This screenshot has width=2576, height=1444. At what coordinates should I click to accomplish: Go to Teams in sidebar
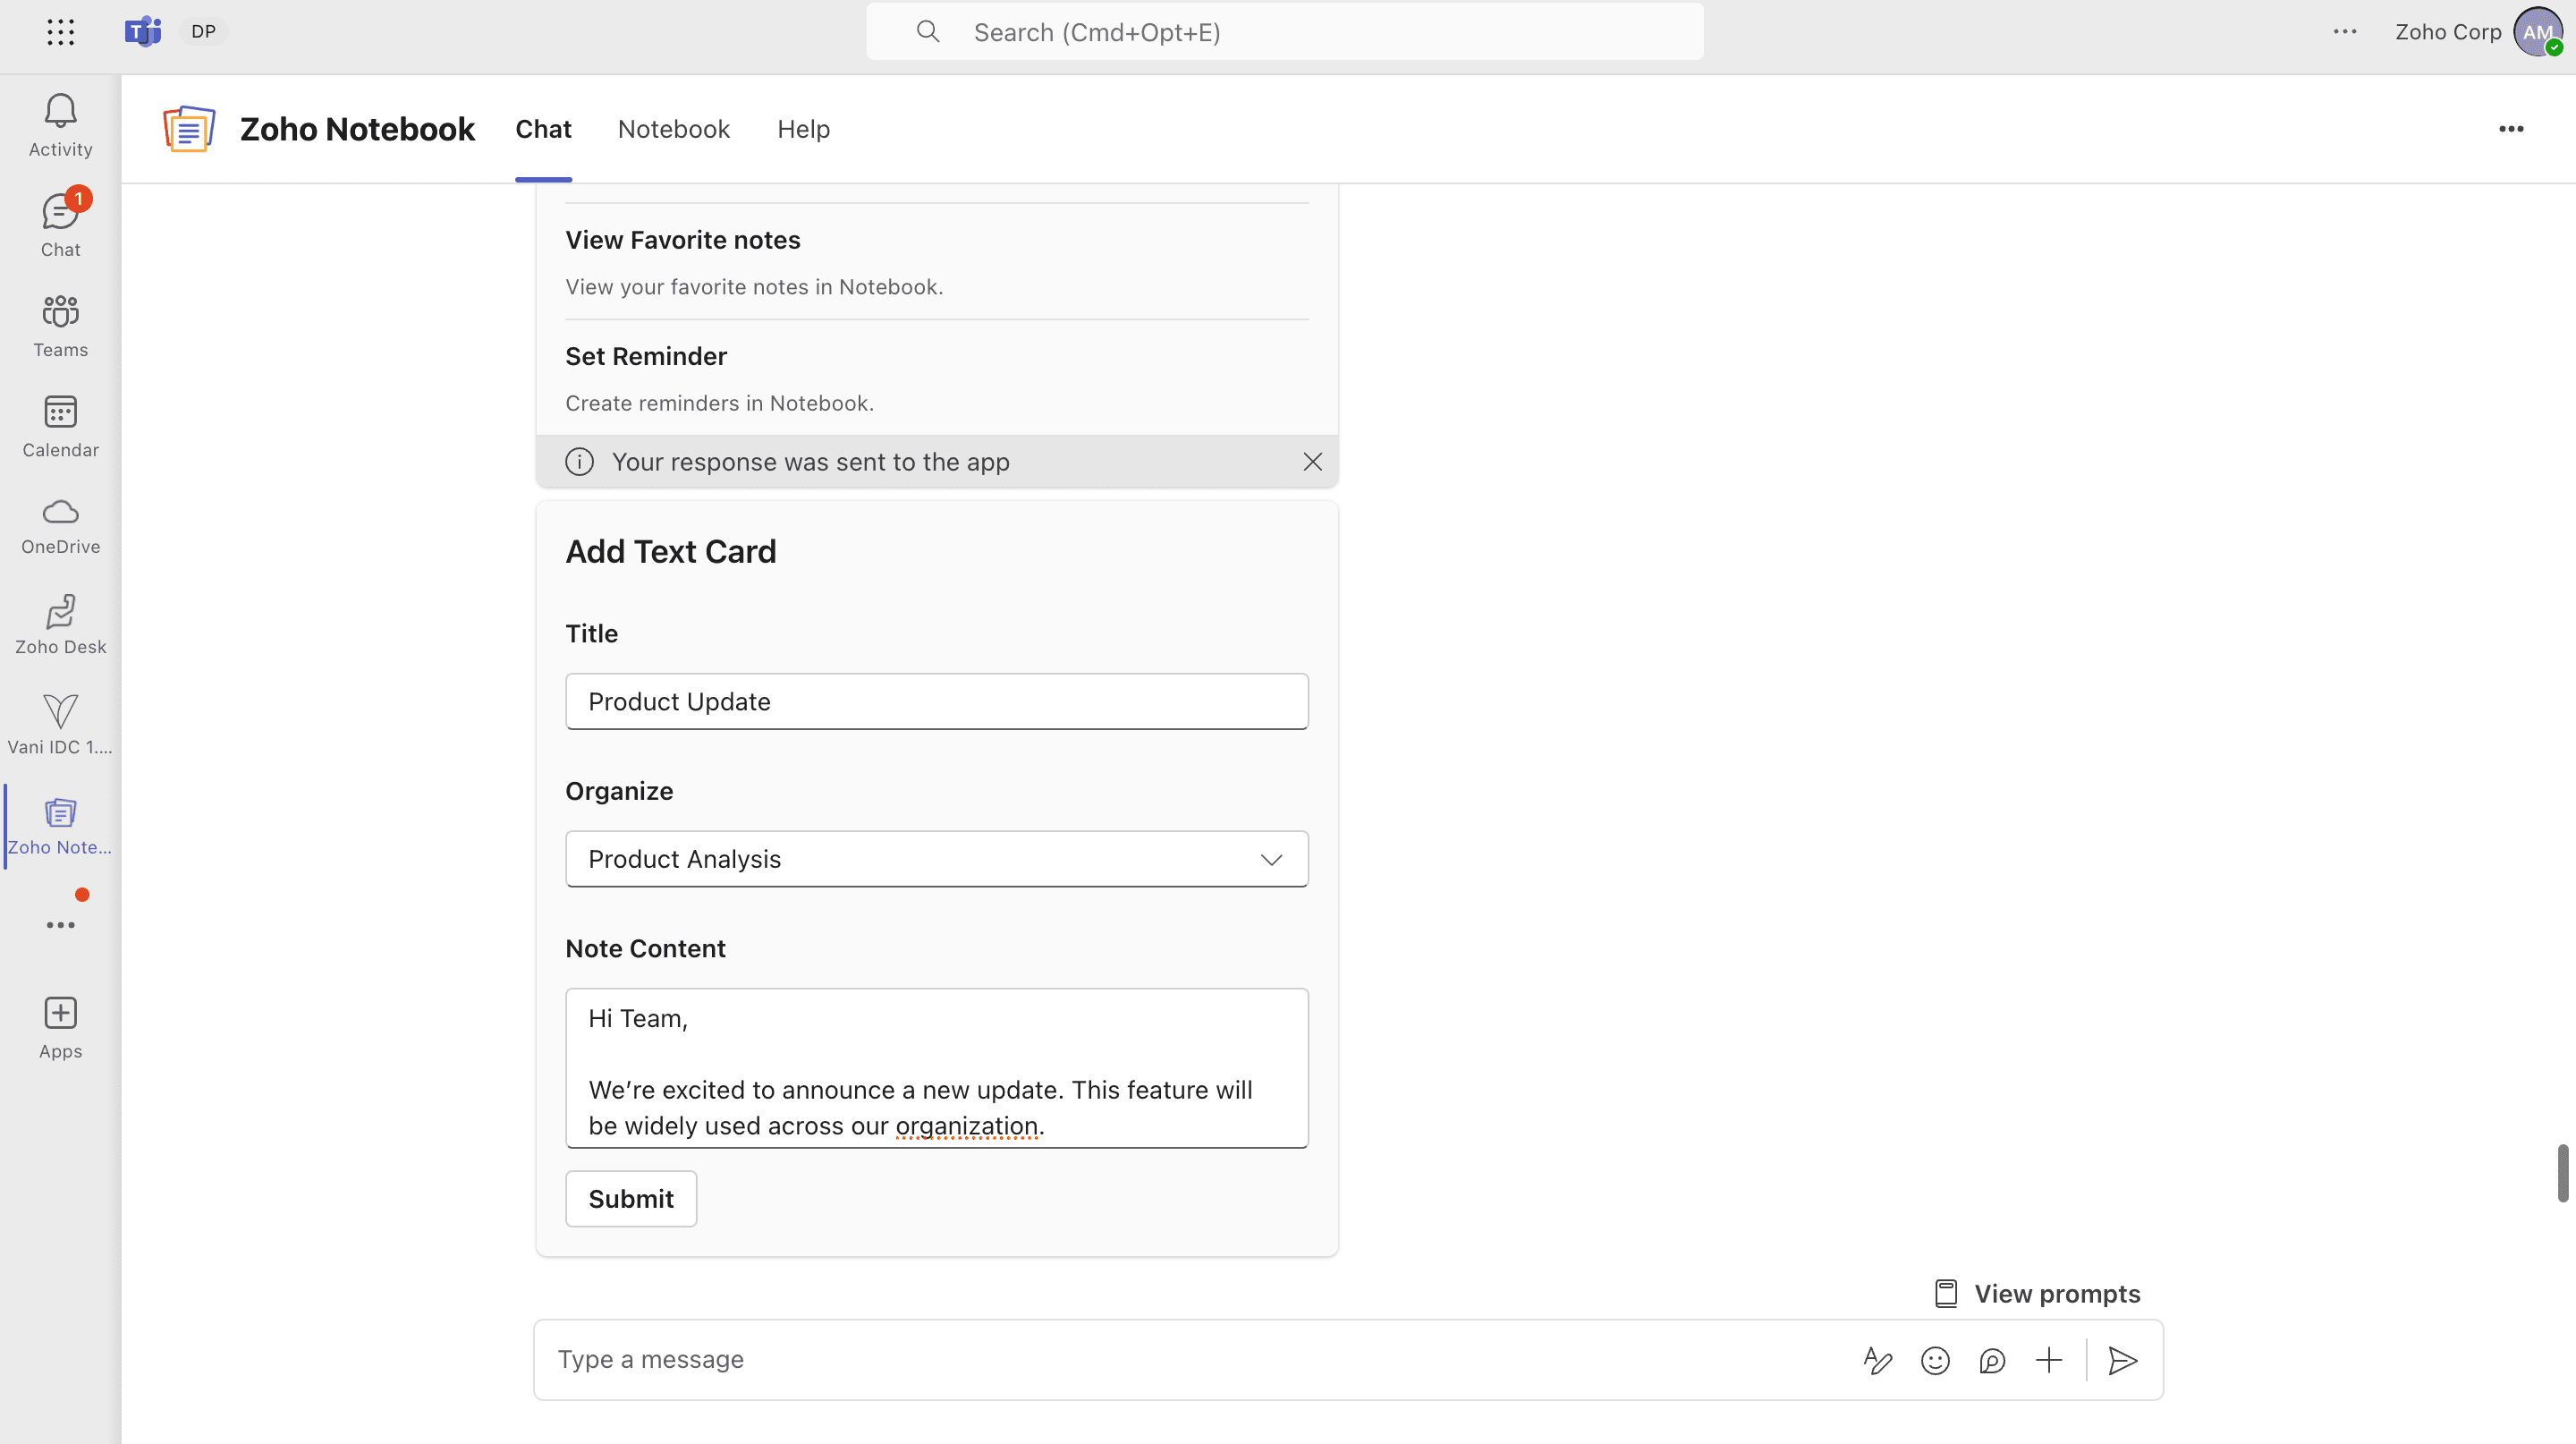click(x=60, y=325)
